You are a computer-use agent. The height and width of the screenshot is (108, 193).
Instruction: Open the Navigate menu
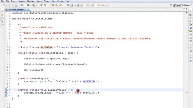tap(31, 1)
